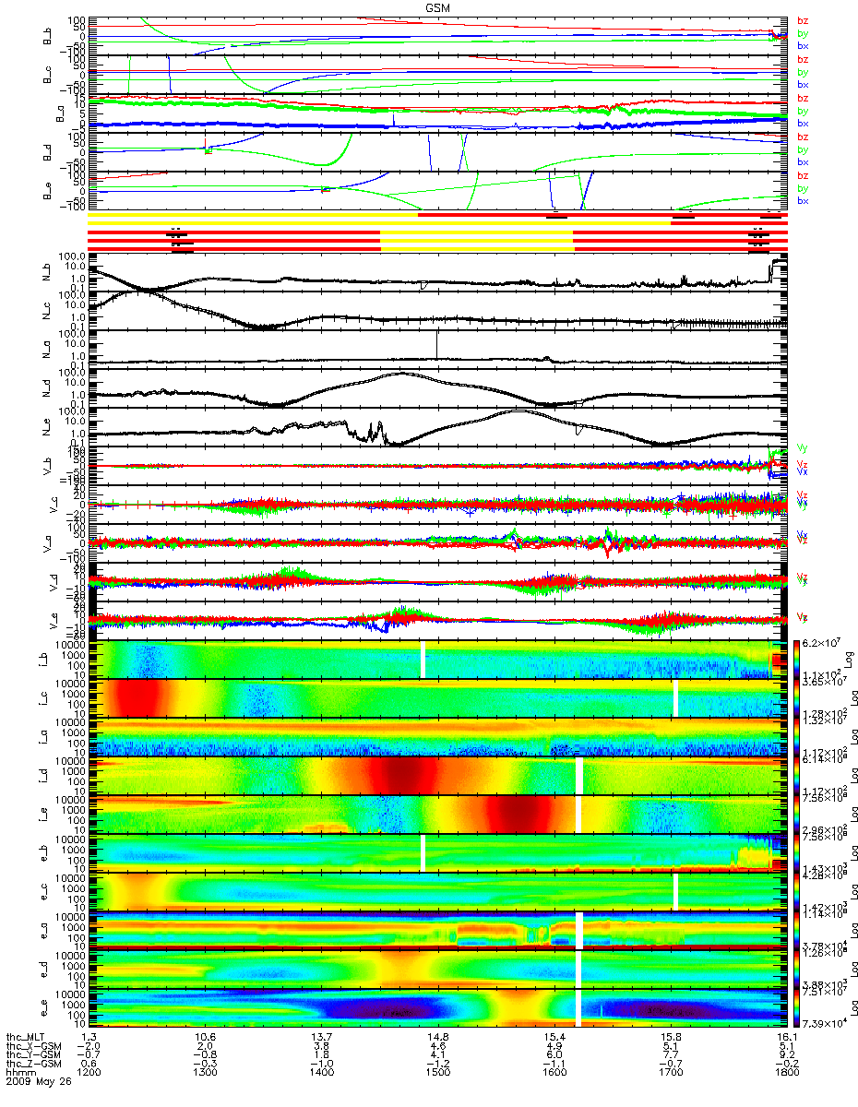The image size is (858, 1107).
Task: Click the 6.2×10^7 color scale maximum value
Action: click(x=823, y=641)
